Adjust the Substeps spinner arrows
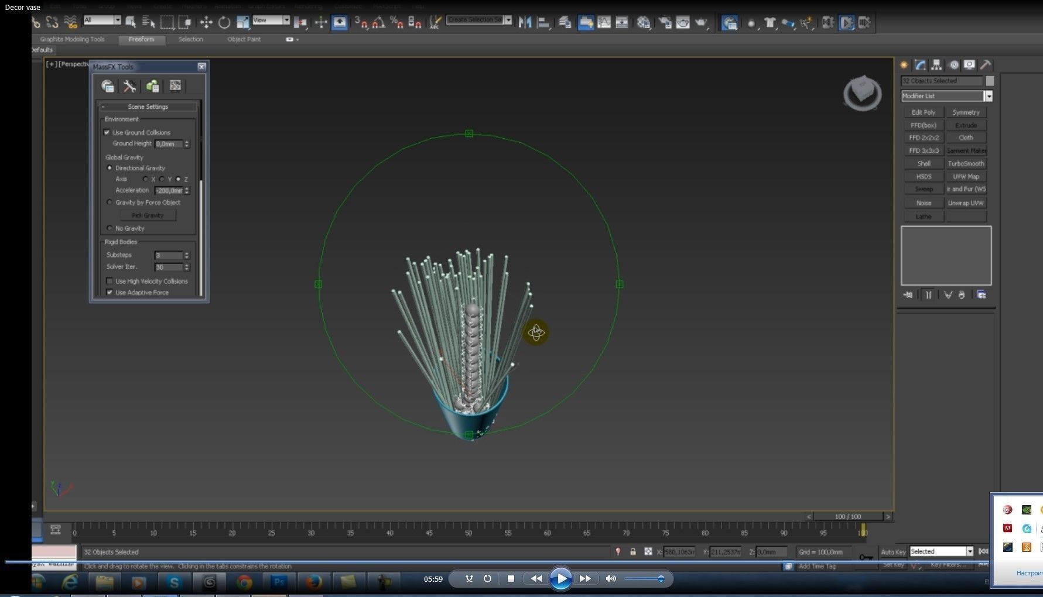1043x597 pixels. (x=187, y=255)
